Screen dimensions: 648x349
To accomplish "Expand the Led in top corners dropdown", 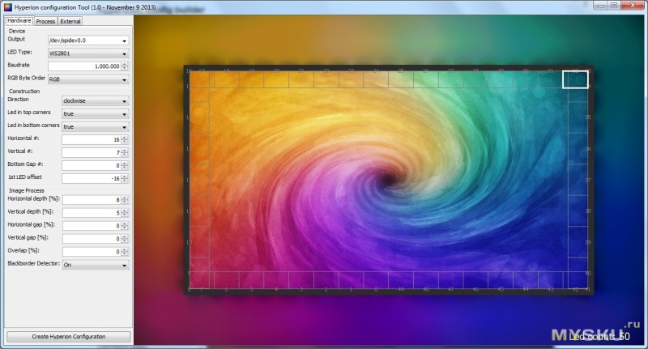I will (95, 113).
